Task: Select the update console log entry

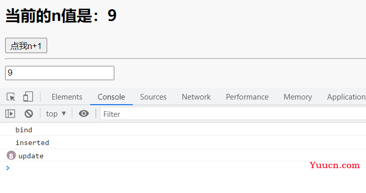Action: click(183, 156)
